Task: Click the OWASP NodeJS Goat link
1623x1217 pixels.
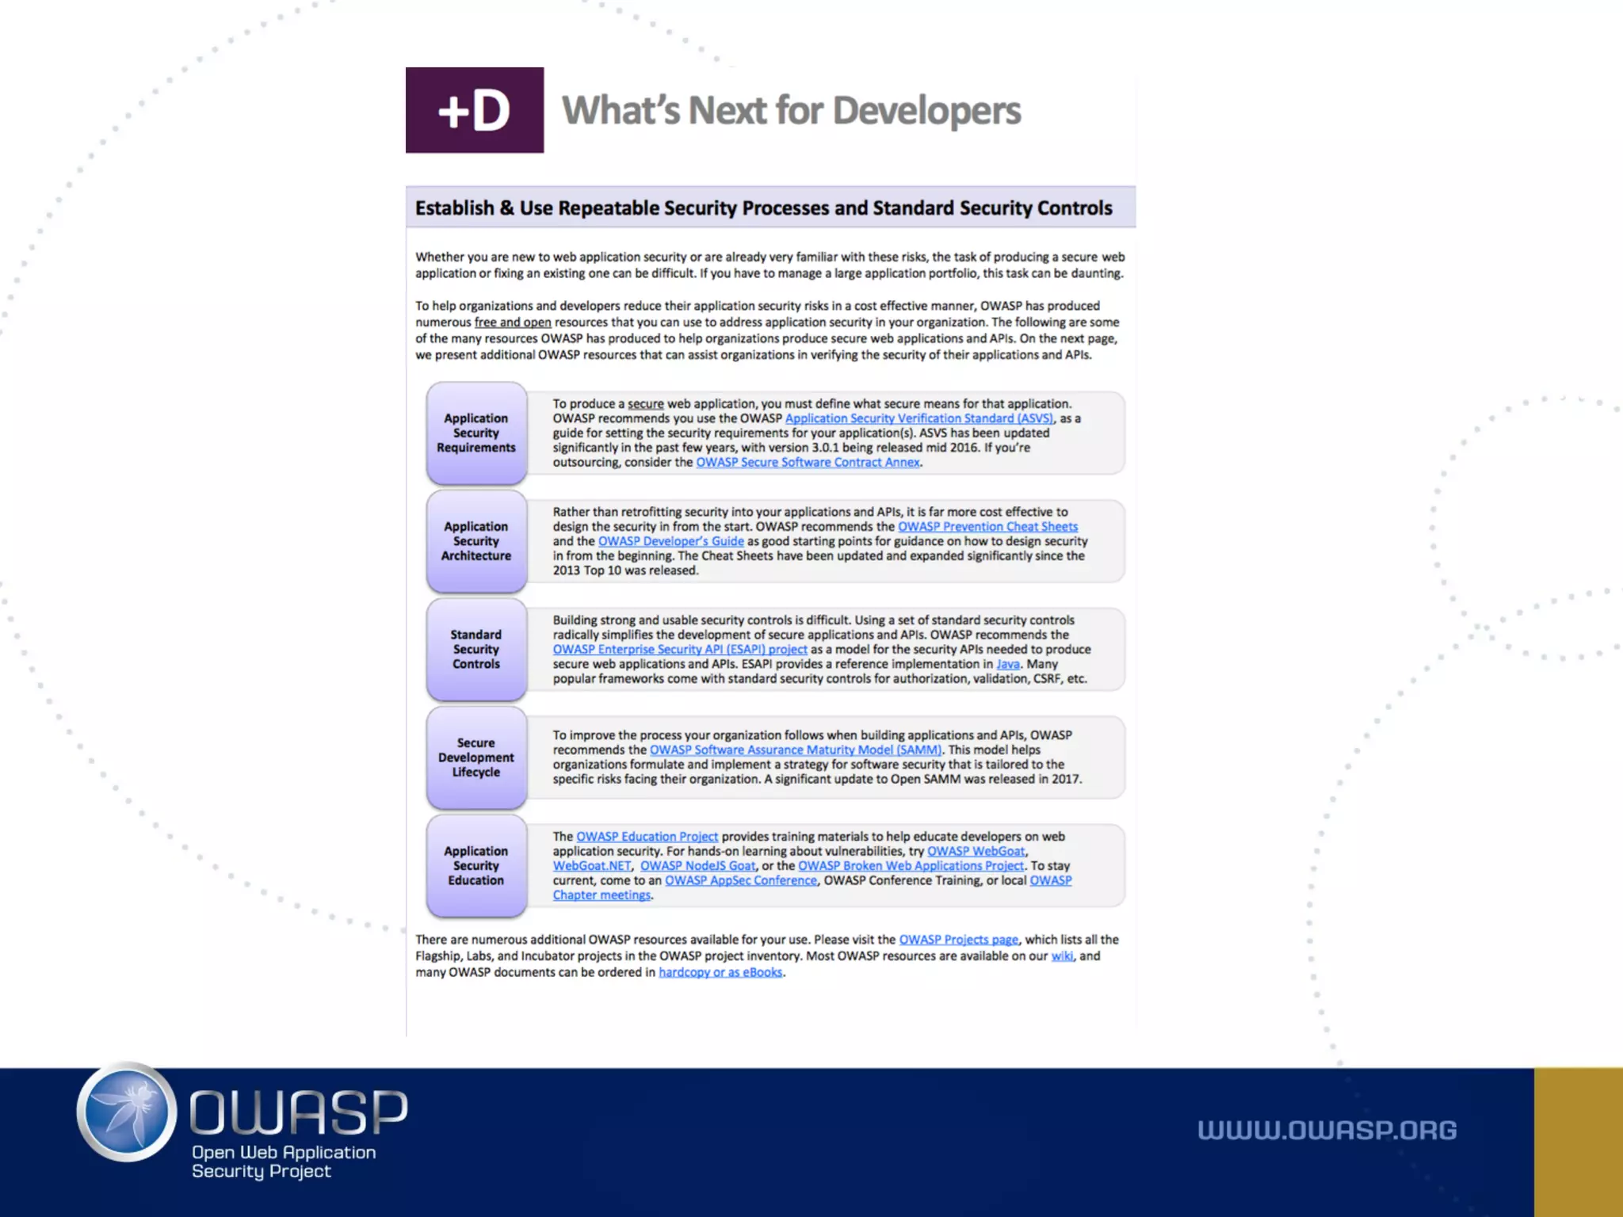Action: tap(697, 866)
